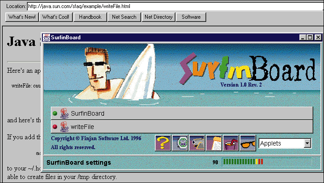The height and width of the screenshot is (183, 324).
Task: Click the Net Search browser button
Action: (124, 17)
